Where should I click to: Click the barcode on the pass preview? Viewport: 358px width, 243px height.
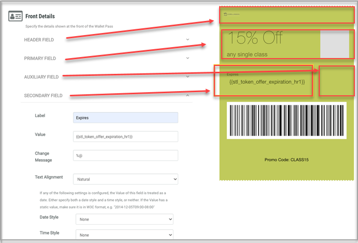(x=287, y=120)
